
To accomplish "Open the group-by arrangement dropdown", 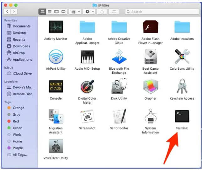I will click(x=75, y=12).
